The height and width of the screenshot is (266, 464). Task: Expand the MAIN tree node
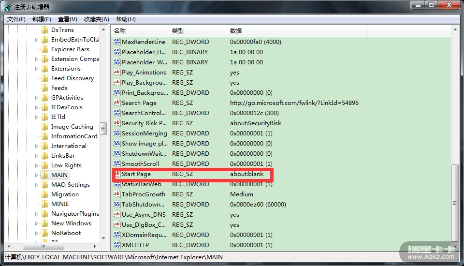(36, 175)
